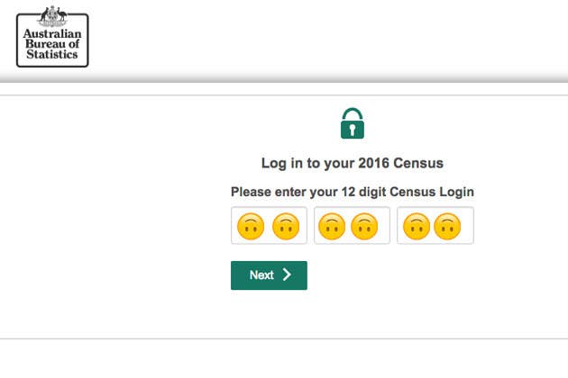The image size is (568, 378).
Task: Click the second upside-down emoji in first login box
Action: pyautogui.click(x=286, y=226)
